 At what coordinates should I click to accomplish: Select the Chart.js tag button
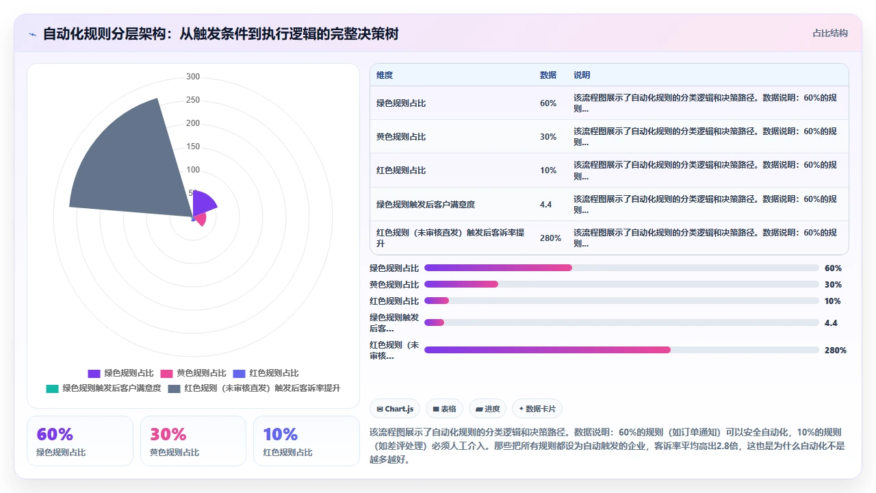click(395, 409)
